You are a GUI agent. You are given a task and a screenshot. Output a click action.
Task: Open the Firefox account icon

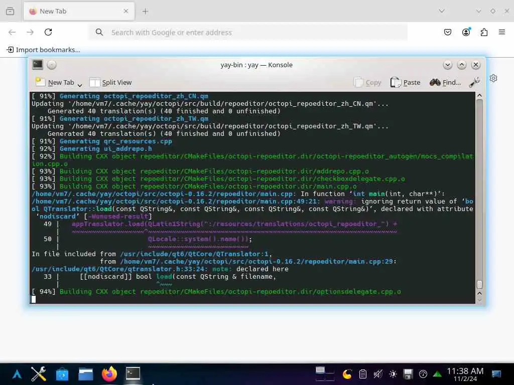click(466, 32)
